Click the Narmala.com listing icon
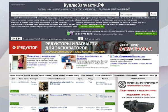This screenshot has height=112, width=168. click(x=111, y=57)
